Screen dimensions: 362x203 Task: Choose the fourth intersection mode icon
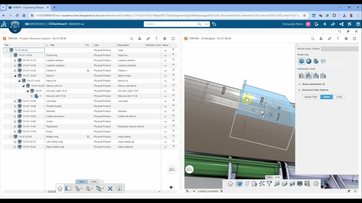click(x=323, y=76)
